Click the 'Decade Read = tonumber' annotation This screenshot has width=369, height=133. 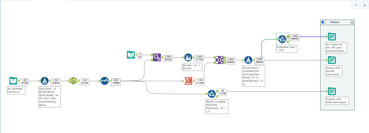[254, 76]
